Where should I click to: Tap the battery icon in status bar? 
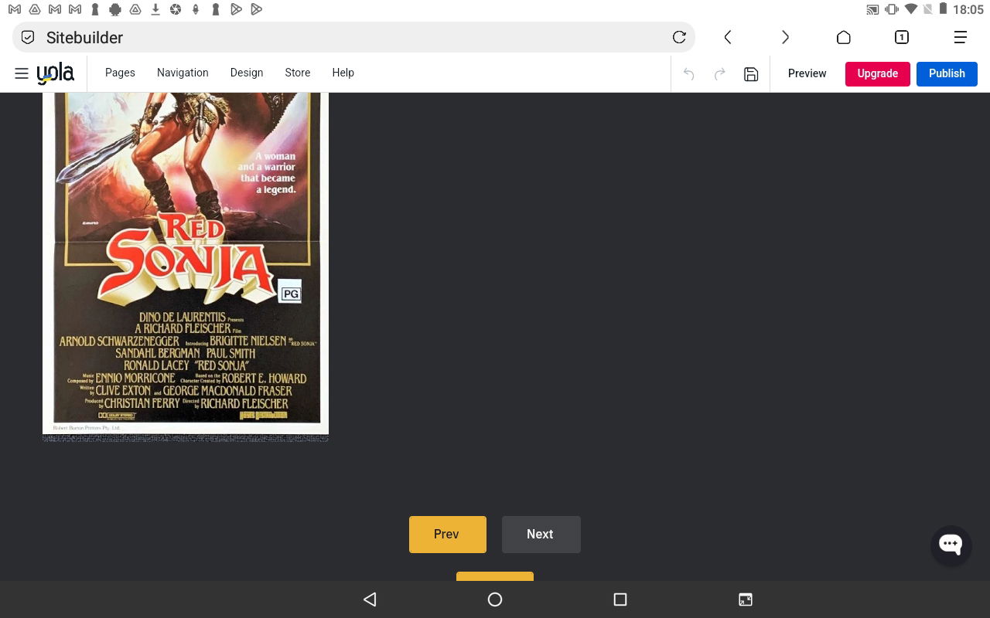coord(943,9)
